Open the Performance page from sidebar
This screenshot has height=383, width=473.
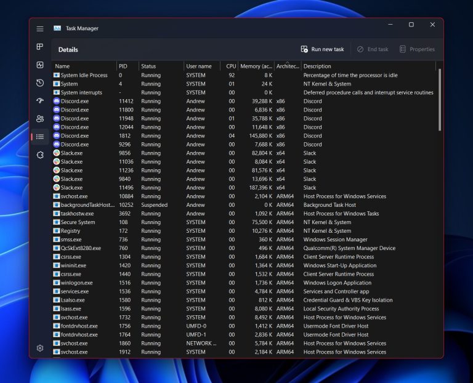[40, 65]
